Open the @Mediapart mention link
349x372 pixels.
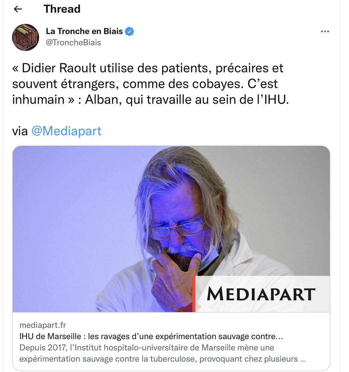pyautogui.click(x=66, y=131)
